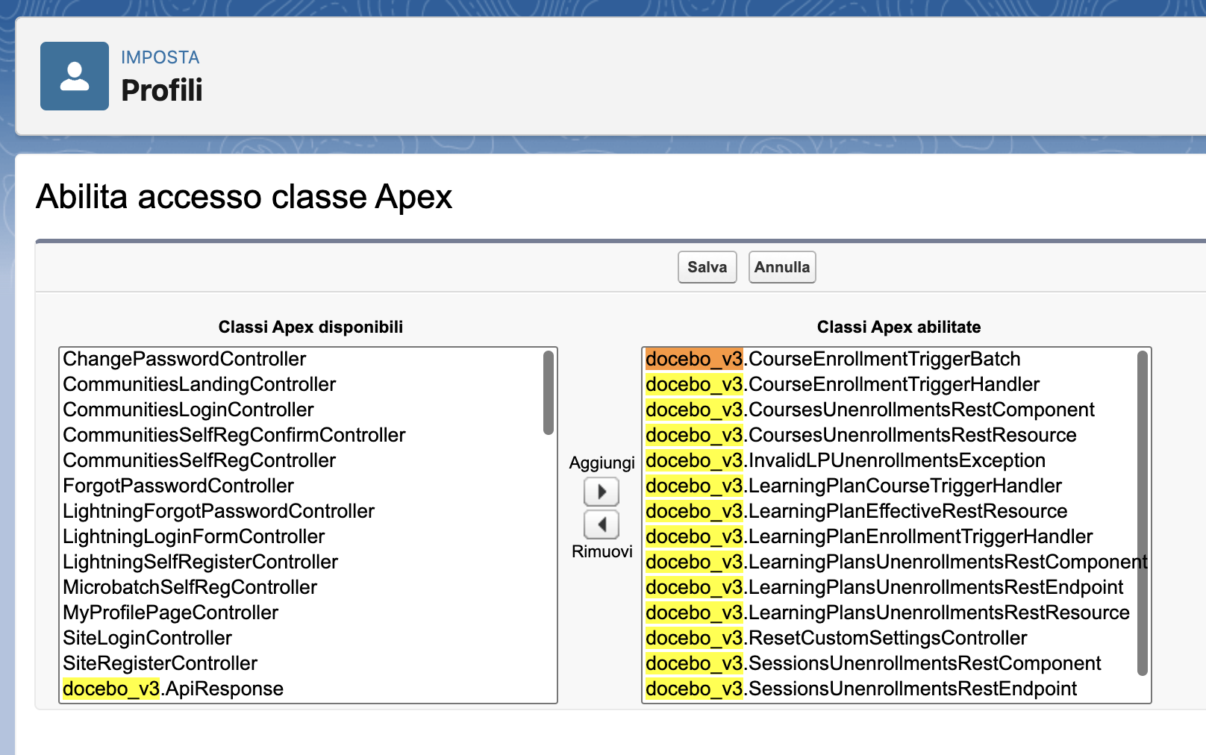Select LightningLoginFormController entry
1206x755 pixels.
pyautogui.click(x=194, y=536)
